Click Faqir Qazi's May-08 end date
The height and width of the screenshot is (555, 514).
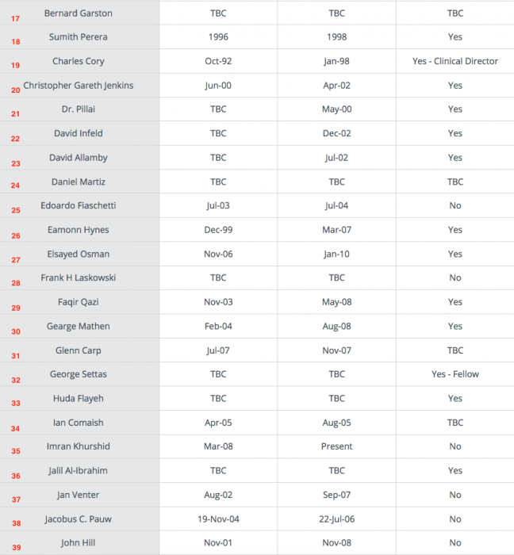[x=336, y=302]
